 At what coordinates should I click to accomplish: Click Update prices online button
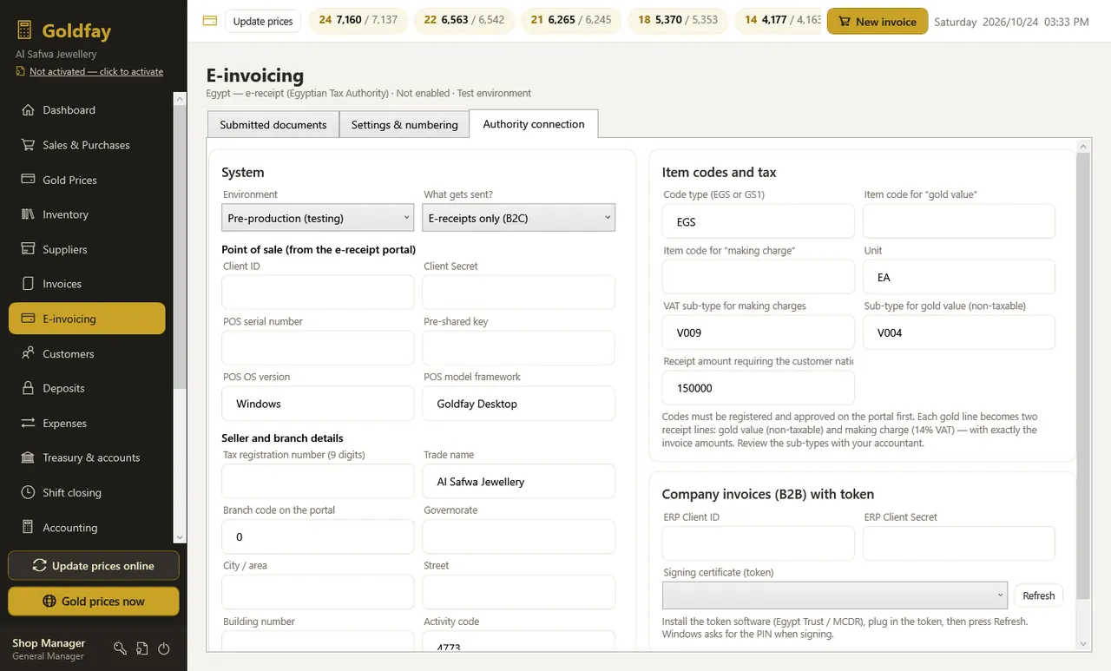[x=94, y=565]
